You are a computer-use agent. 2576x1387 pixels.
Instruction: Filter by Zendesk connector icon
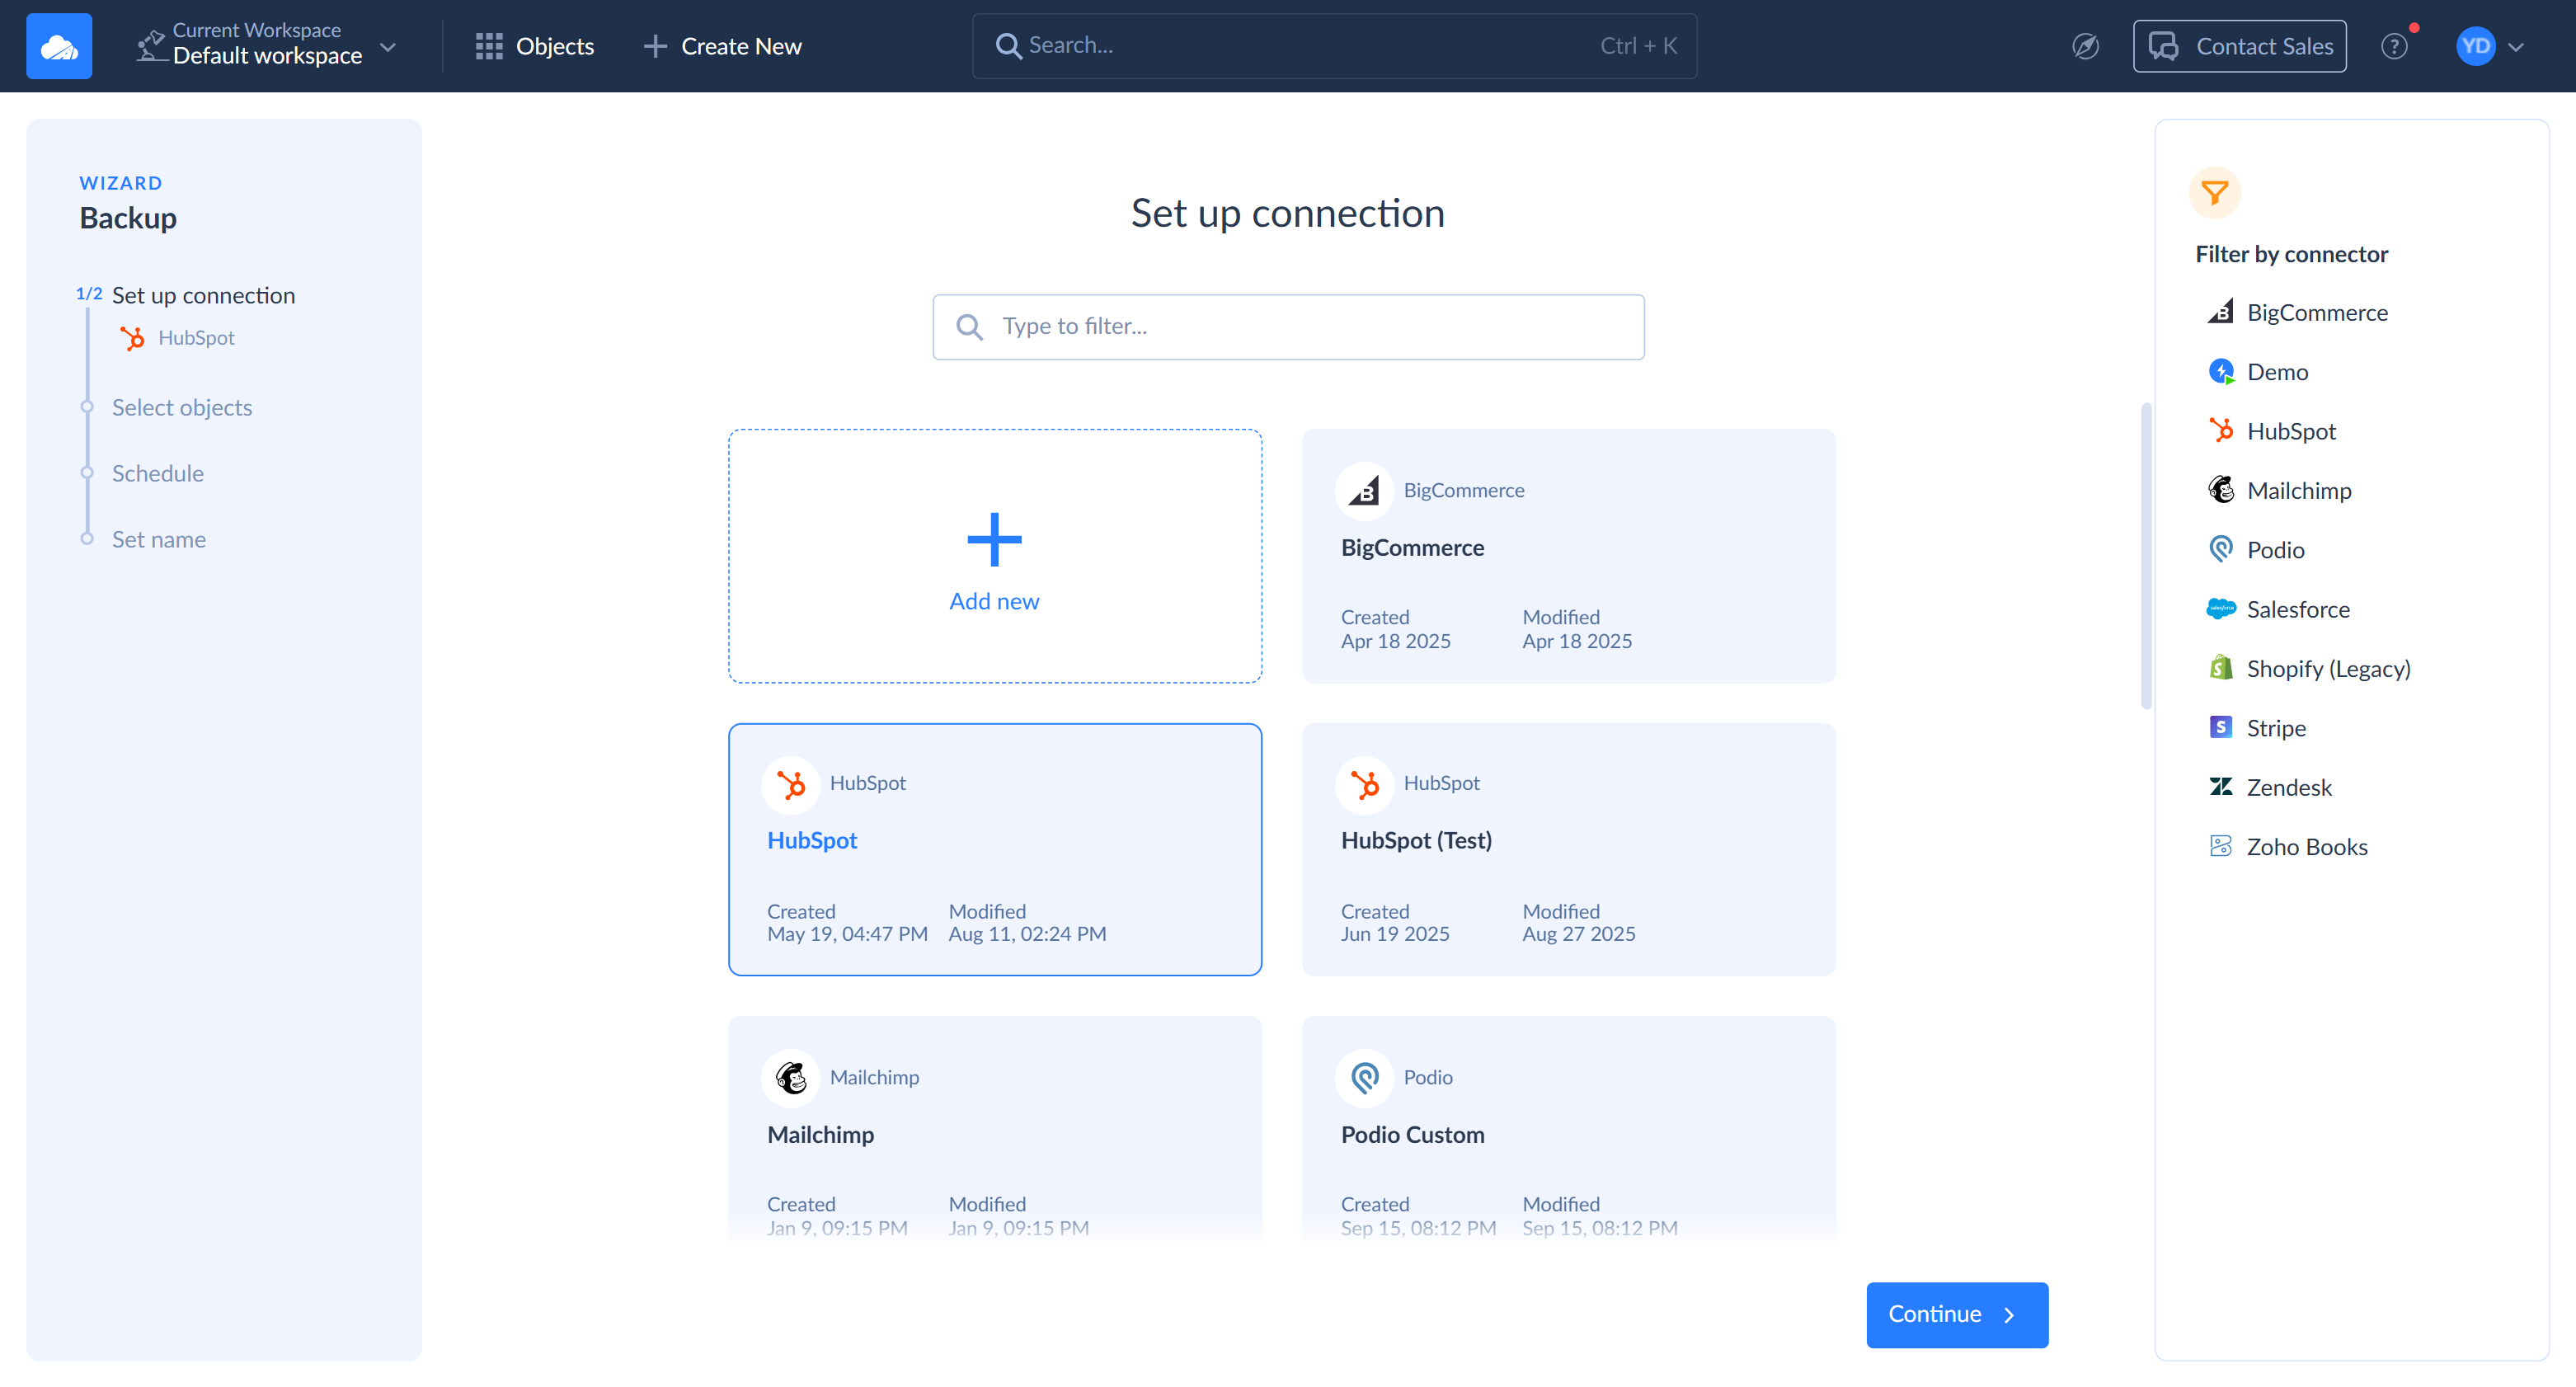click(2220, 787)
